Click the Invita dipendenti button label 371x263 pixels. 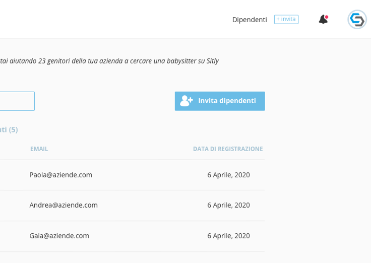coord(227,101)
